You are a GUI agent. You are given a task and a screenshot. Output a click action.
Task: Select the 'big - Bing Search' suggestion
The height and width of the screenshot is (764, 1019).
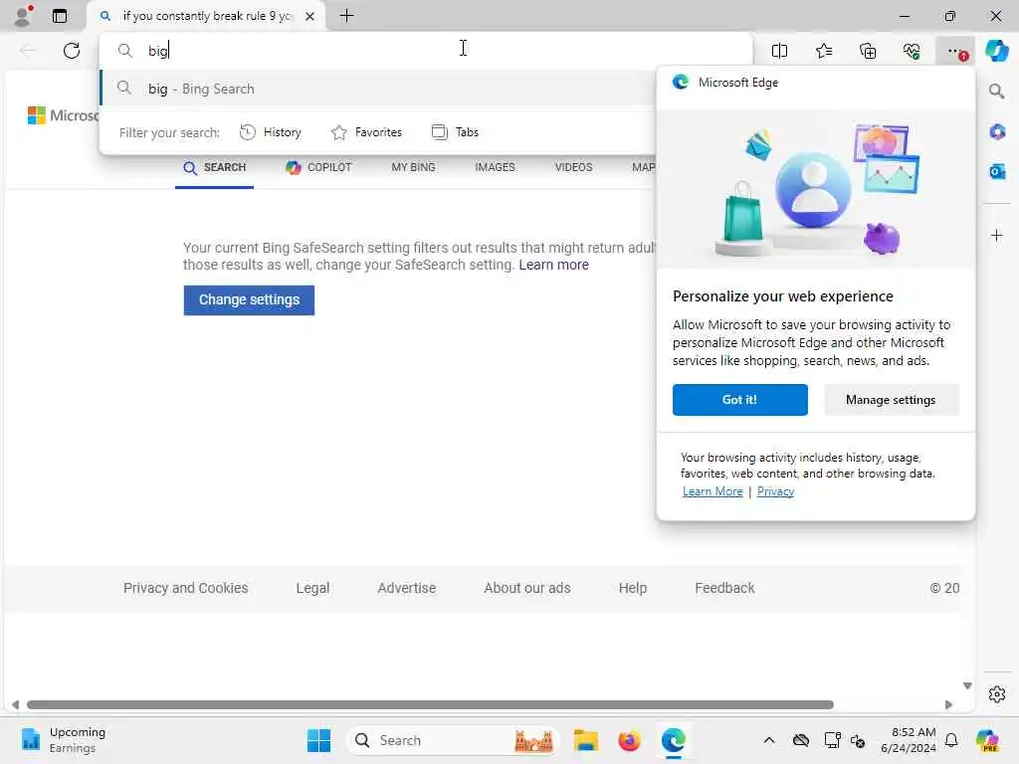tap(377, 89)
